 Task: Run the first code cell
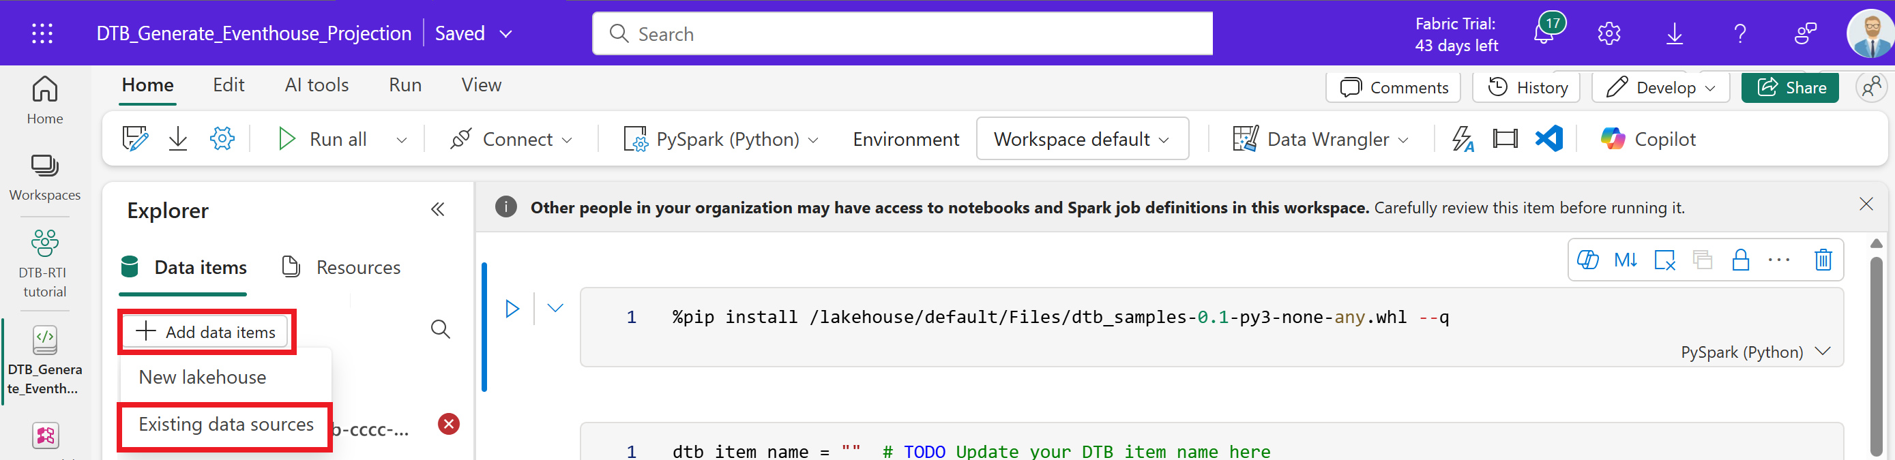[512, 309]
